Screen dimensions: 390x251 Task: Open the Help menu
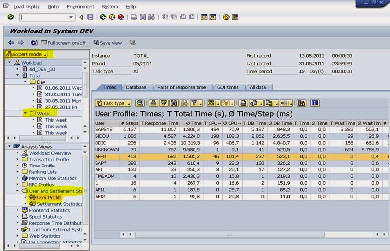(x=131, y=7)
